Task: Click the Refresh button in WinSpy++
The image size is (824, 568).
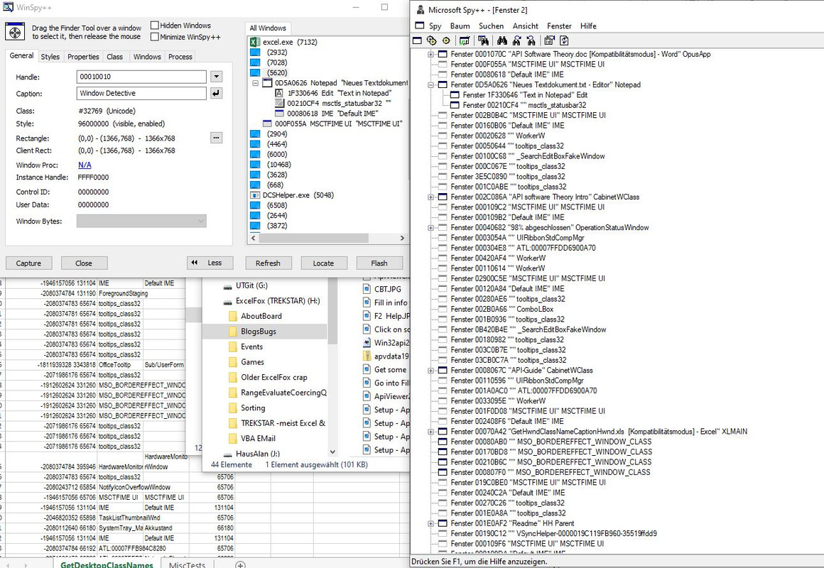Action: tap(268, 263)
